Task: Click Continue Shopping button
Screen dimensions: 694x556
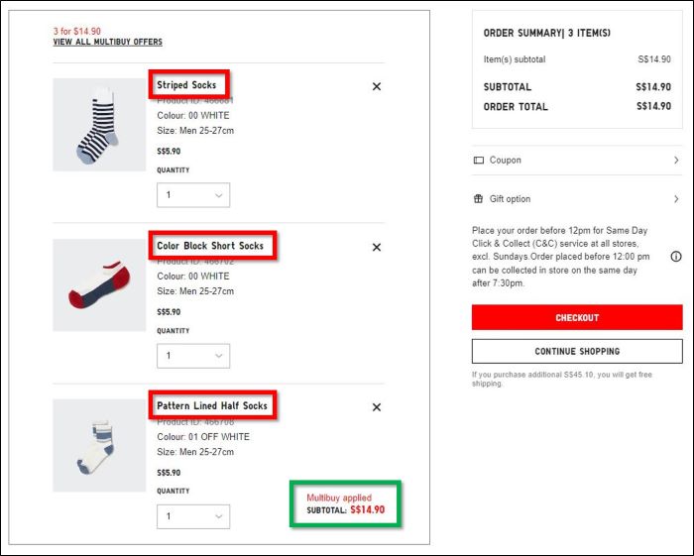Action: [577, 351]
